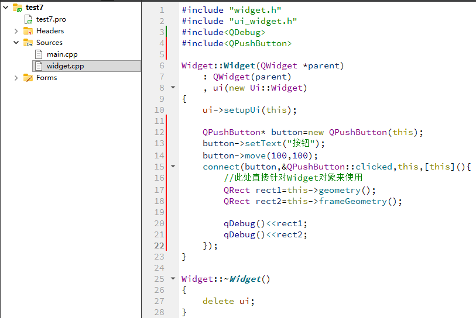Click QWidget(parent) on line 7
Screen dimensions: 476x318
pos(252,77)
